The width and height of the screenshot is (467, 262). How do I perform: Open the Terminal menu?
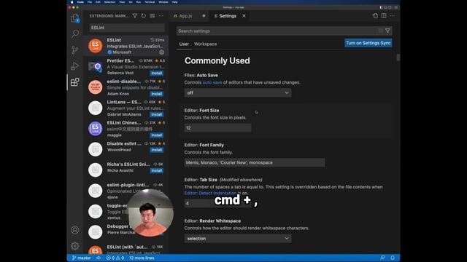[x=150, y=1]
